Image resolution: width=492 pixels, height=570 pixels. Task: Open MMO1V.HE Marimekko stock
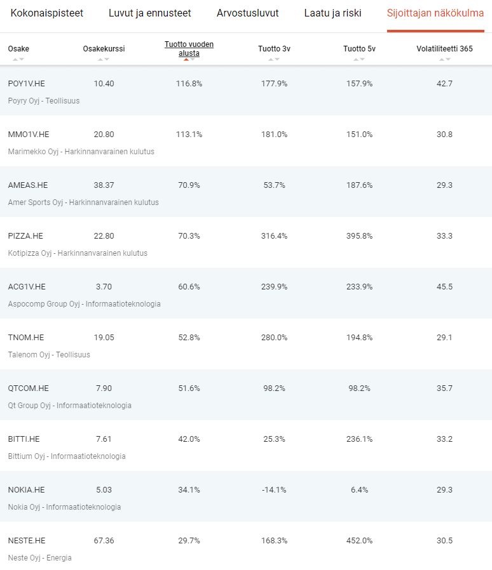click(x=246, y=141)
